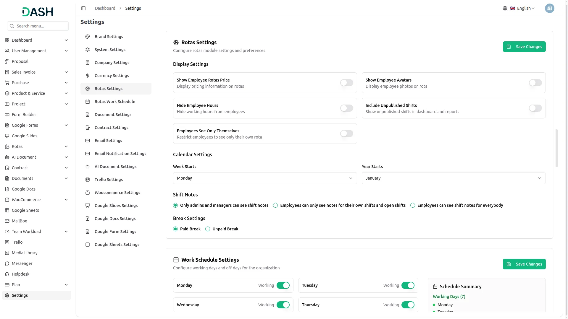Click the Currency Settings dollar icon
This screenshot has height=319, width=568.
click(88, 76)
